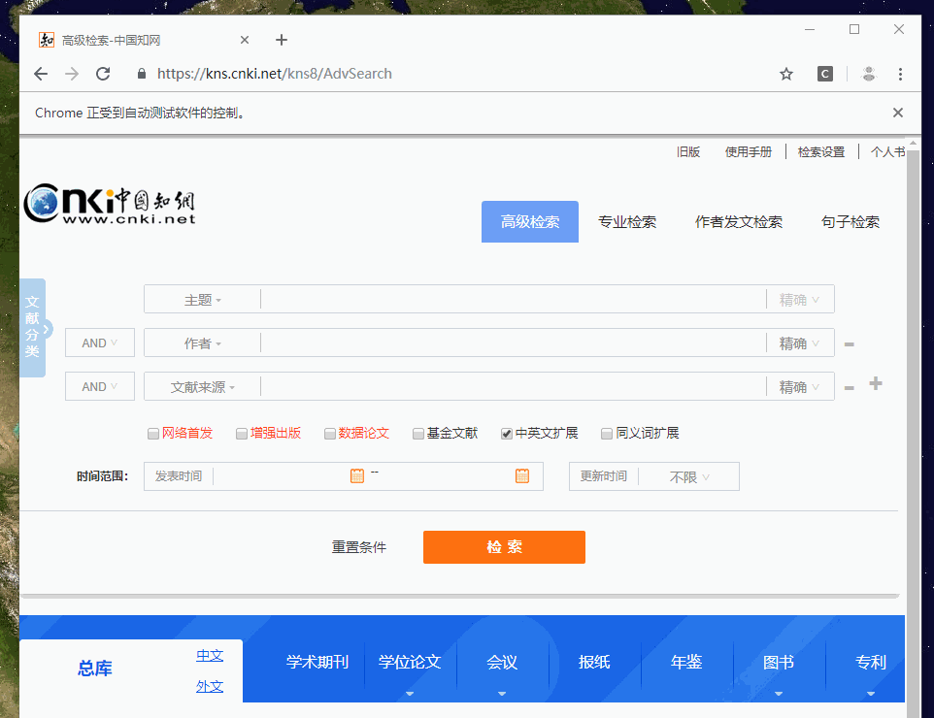Enable the 同义词扩展 checkbox
The image size is (934, 718).
pos(607,434)
